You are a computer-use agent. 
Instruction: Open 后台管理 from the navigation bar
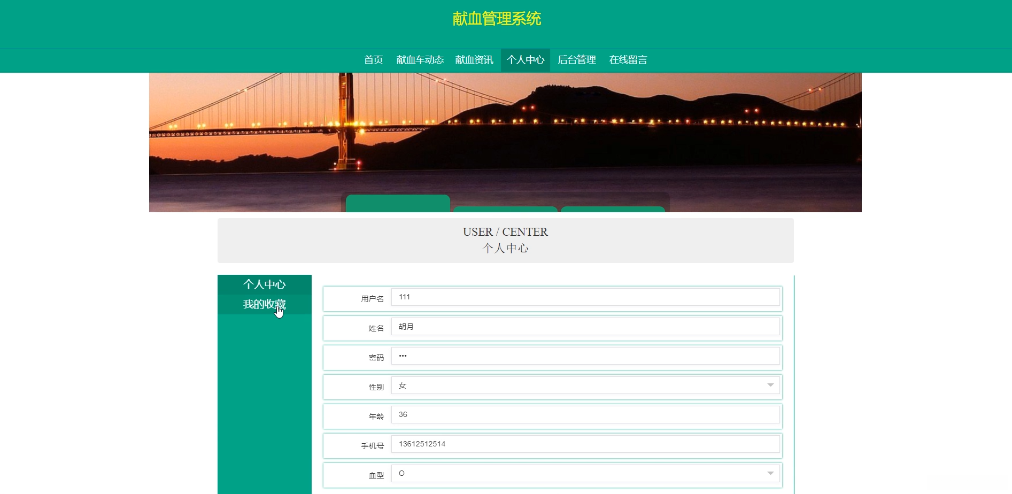click(x=576, y=60)
